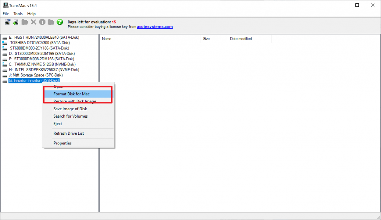Choose Format Disk for Mac
This screenshot has height=220, width=381.
point(71,94)
